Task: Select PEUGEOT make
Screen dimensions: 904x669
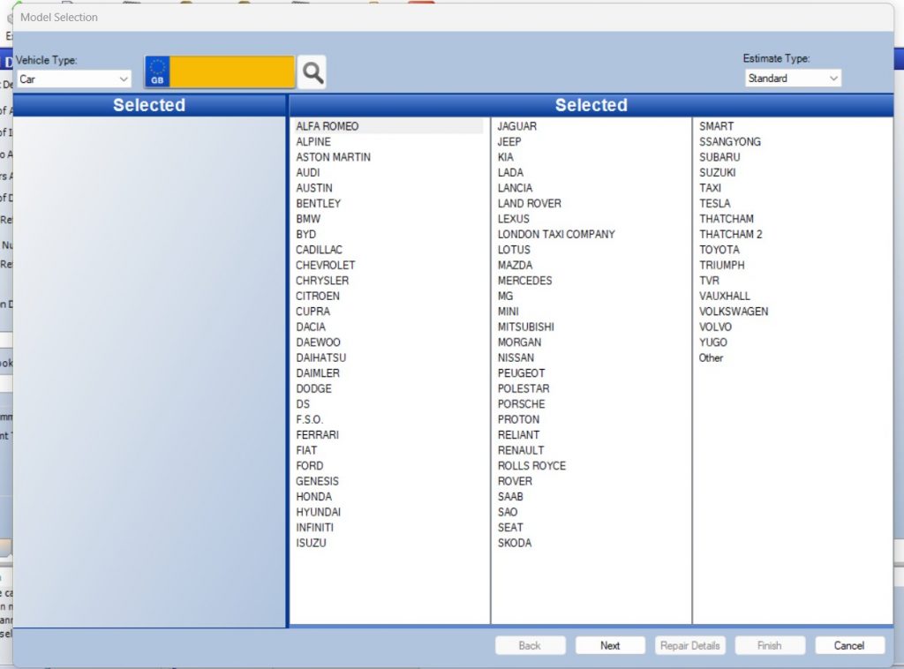Action: [521, 373]
